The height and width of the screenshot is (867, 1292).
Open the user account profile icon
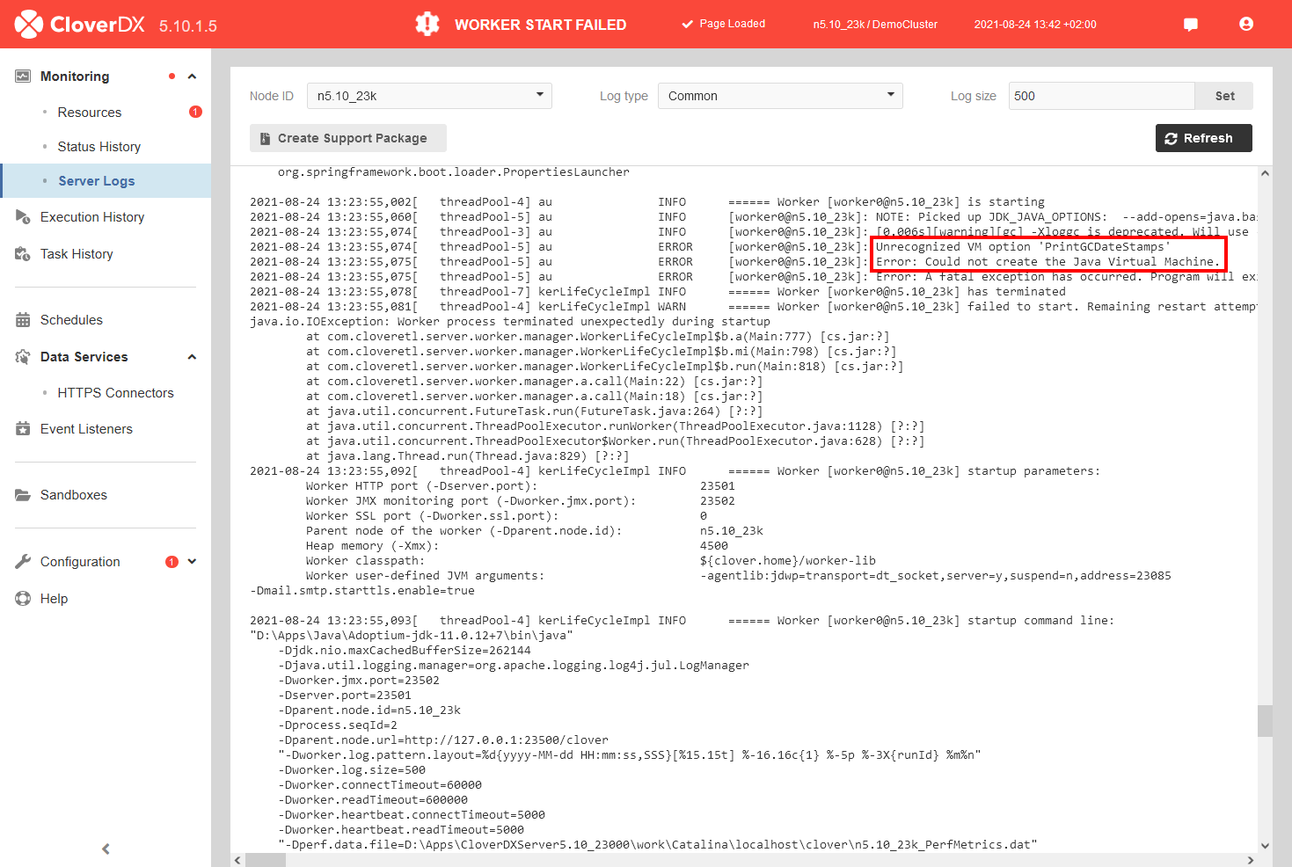1246,24
